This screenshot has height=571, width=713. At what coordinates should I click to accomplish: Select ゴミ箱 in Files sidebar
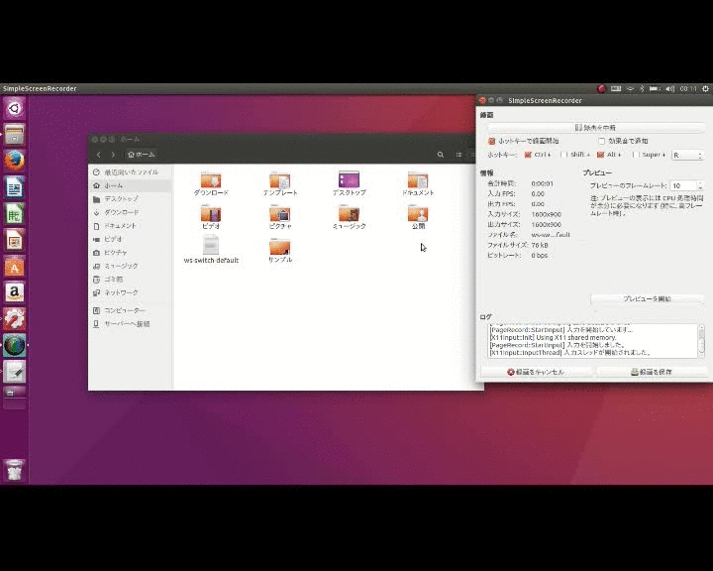click(x=130, y=280)
